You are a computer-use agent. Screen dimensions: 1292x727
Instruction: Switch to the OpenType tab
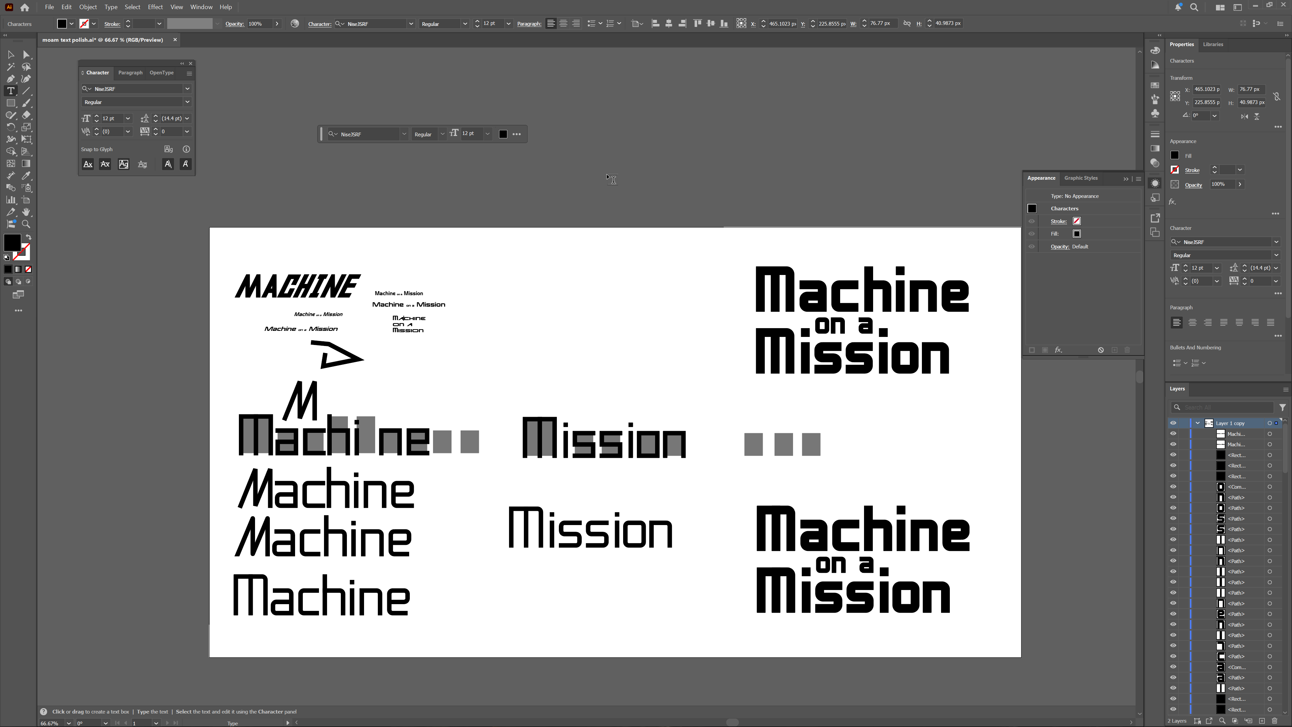pyautogui.click(x=161, y=73)
